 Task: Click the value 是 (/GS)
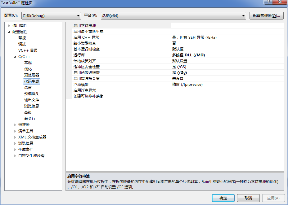[179, 67]
